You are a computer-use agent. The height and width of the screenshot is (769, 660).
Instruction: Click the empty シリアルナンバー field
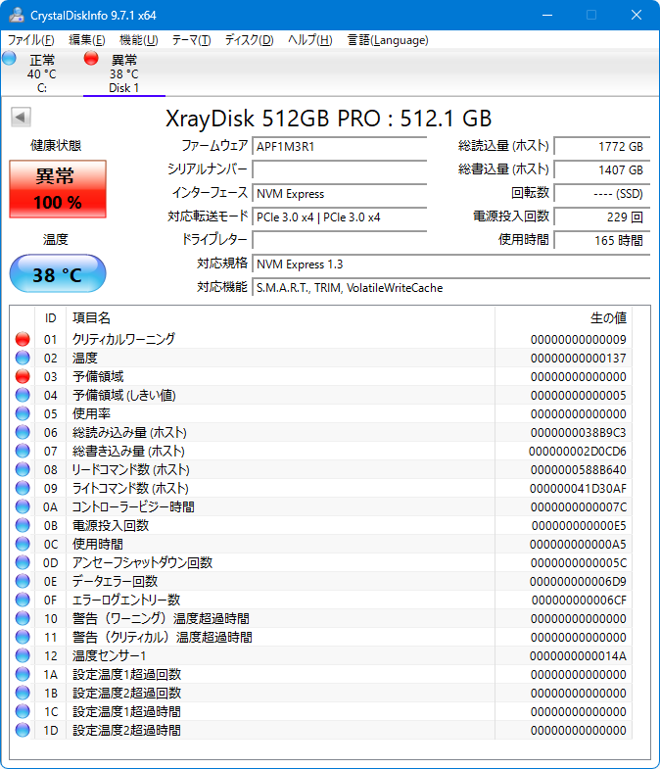click(x=340, y=169)
